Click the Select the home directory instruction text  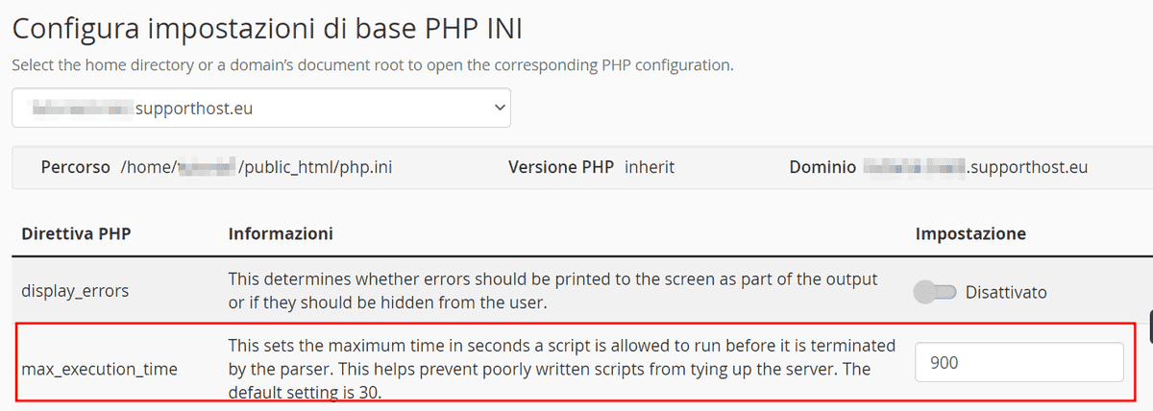tap(373, 66)
